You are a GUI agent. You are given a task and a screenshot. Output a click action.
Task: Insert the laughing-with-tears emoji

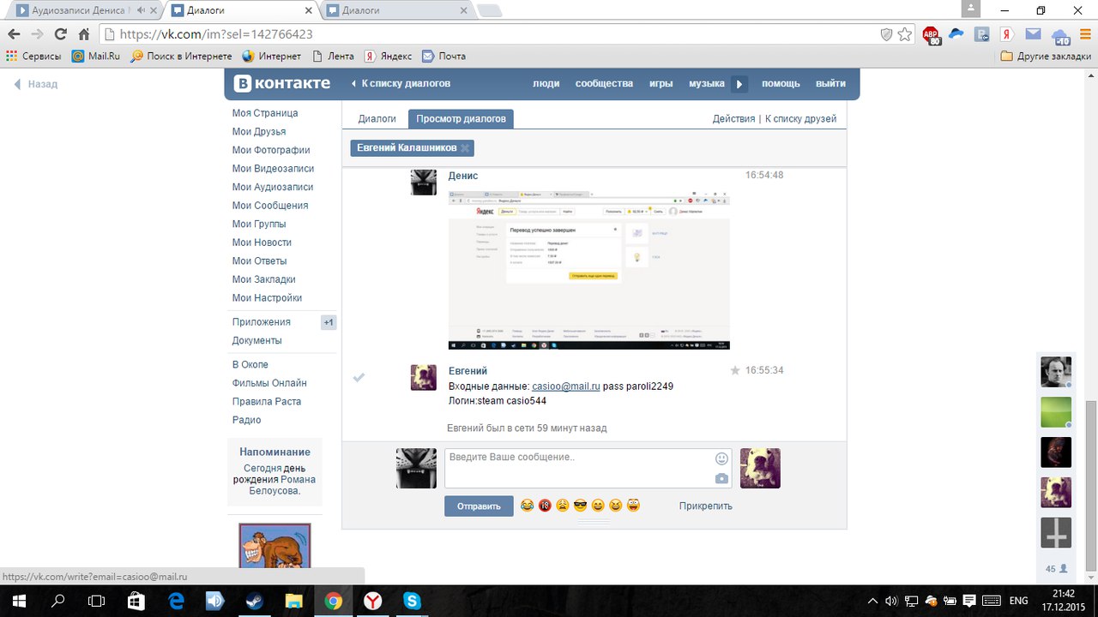pyautogui.click(x=528, y=506)
